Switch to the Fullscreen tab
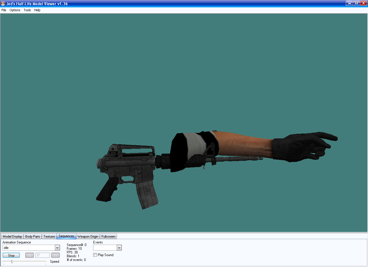 pos(108,237)
